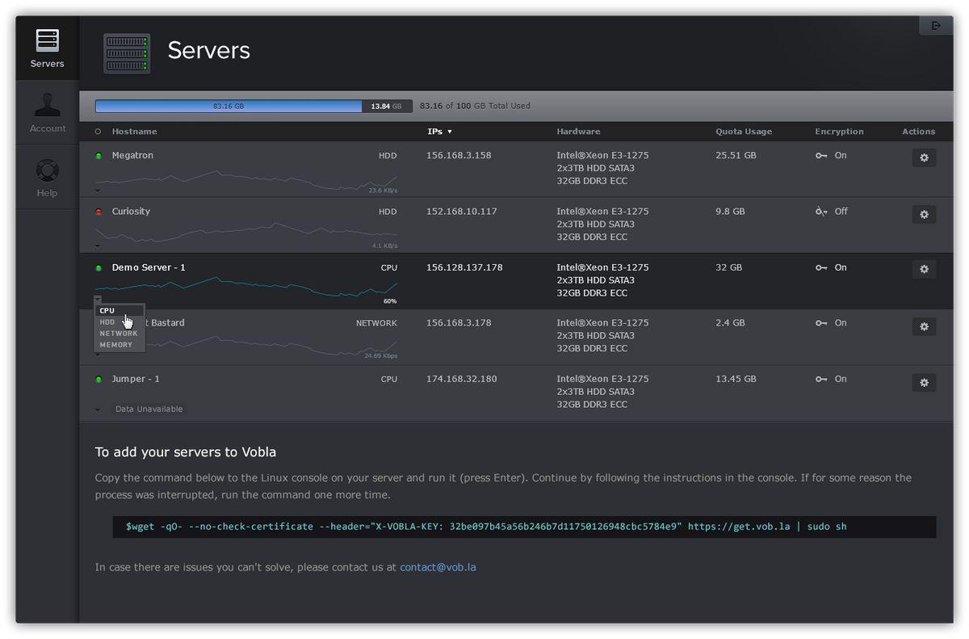
Task: Click the Hostname column header
Action: pyautogui.click(x=135, y=132)
